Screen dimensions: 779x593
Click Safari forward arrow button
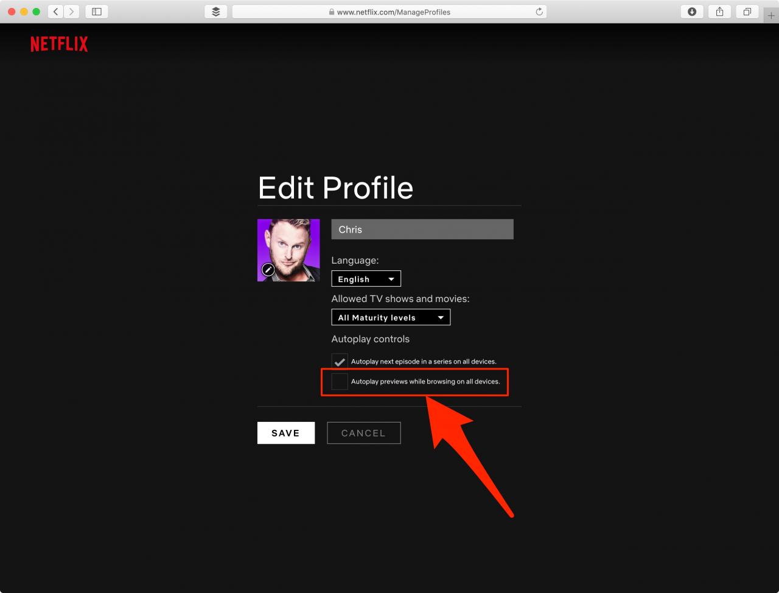(72, 12)
